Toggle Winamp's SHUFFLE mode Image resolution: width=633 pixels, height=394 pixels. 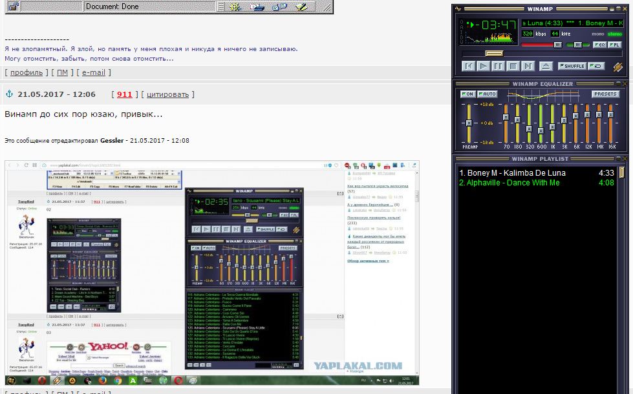pyautogui.click(x=572, y=66)
